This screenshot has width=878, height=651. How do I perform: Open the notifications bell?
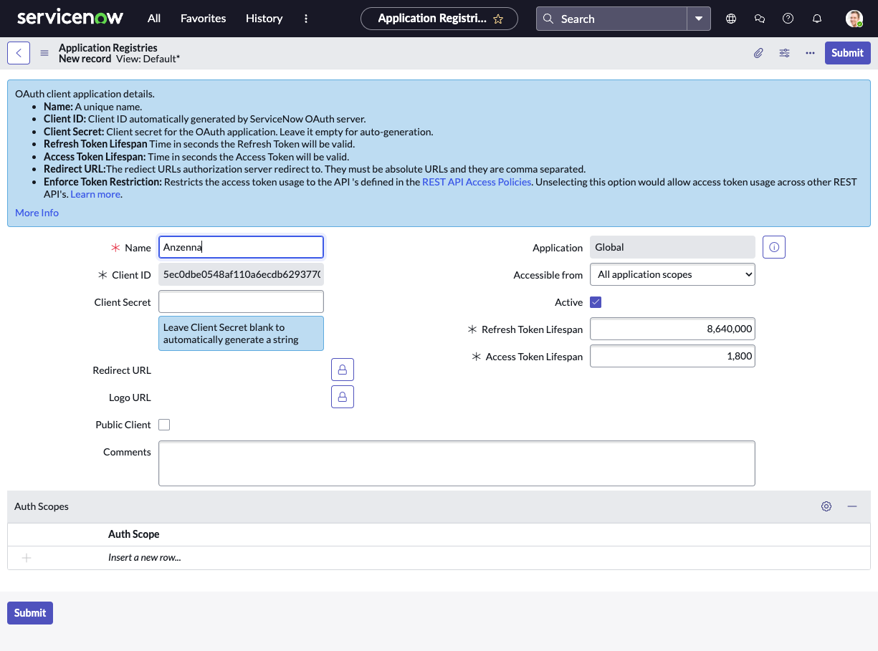pyautogui.click(x=817, y=19)
